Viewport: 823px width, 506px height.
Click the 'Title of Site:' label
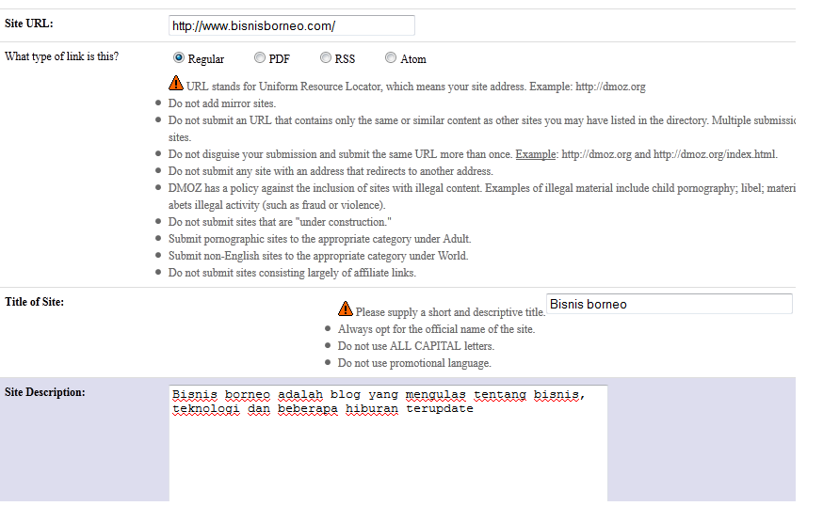pyautogui.click(x=35, y=302)
